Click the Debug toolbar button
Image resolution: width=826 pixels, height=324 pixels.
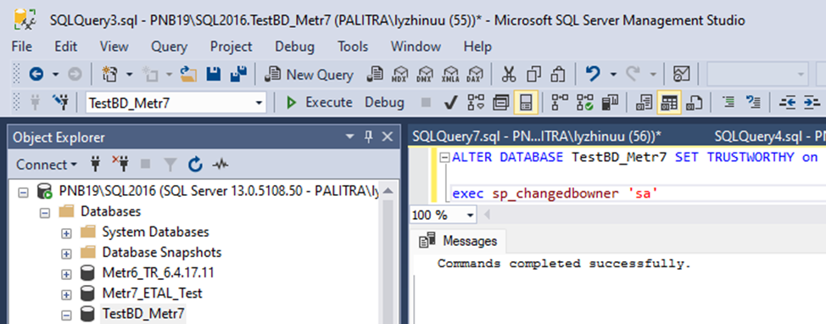tap(384, 103)
